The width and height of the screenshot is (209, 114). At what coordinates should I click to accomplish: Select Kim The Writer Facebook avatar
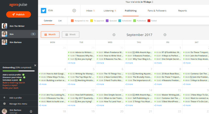click(x=4, y=26)
